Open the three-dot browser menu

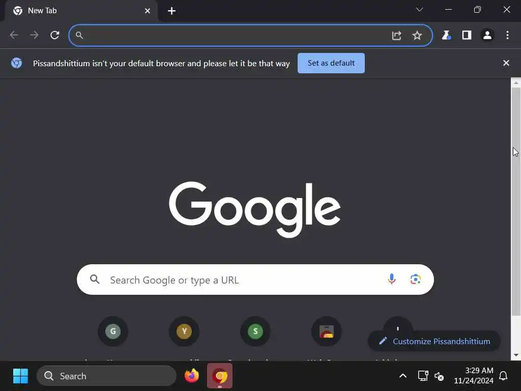point(507,35)
